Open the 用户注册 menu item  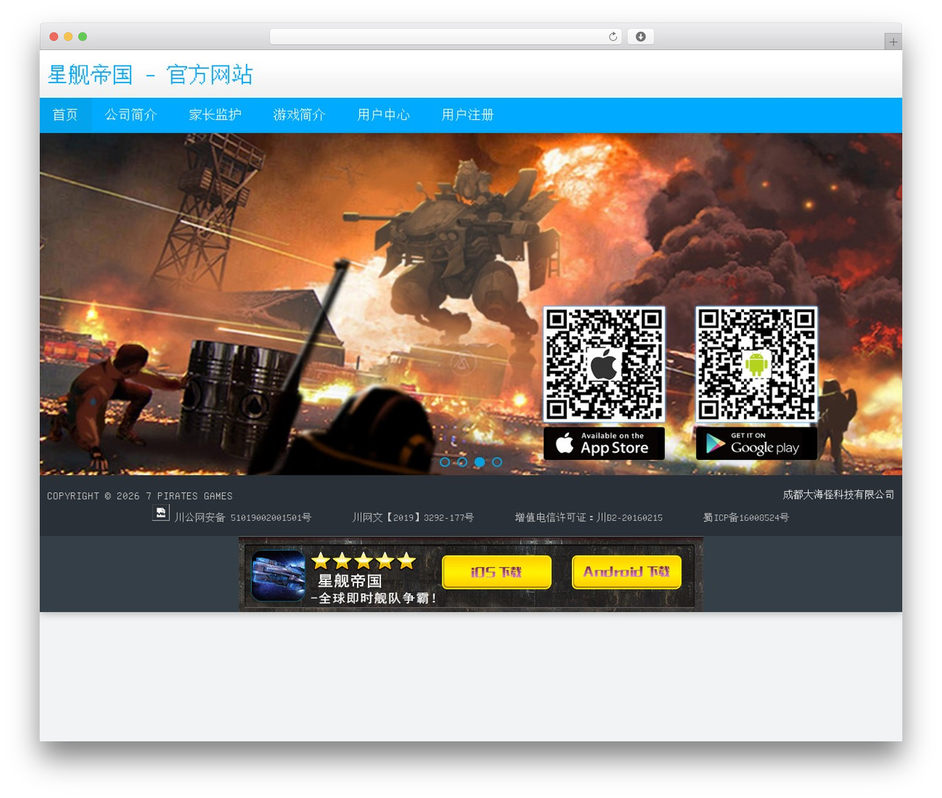tap(467, 115)
